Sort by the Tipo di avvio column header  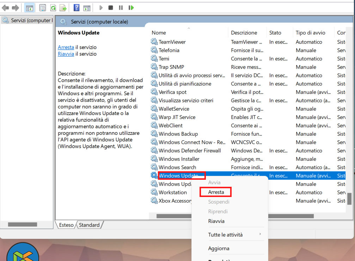pos(310,33)
